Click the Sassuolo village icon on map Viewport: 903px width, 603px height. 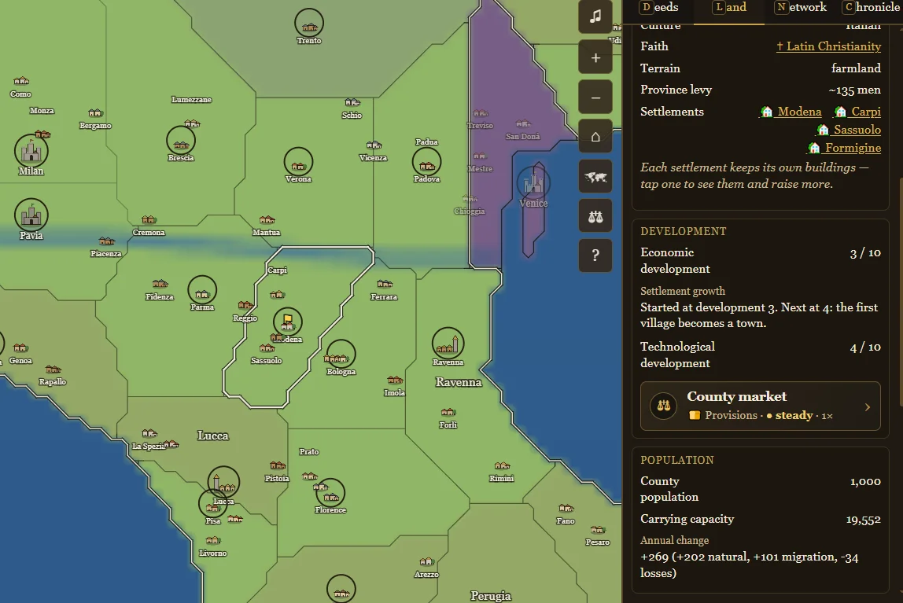click(267, 347)
